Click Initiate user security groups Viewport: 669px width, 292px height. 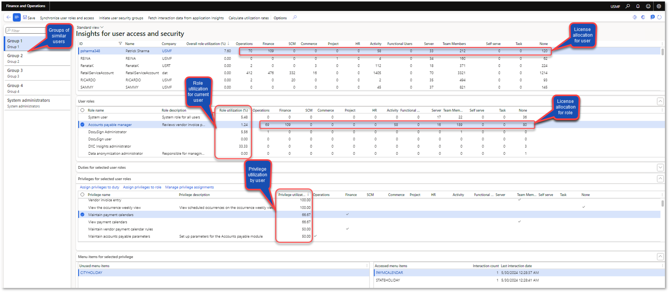point(121,18)
